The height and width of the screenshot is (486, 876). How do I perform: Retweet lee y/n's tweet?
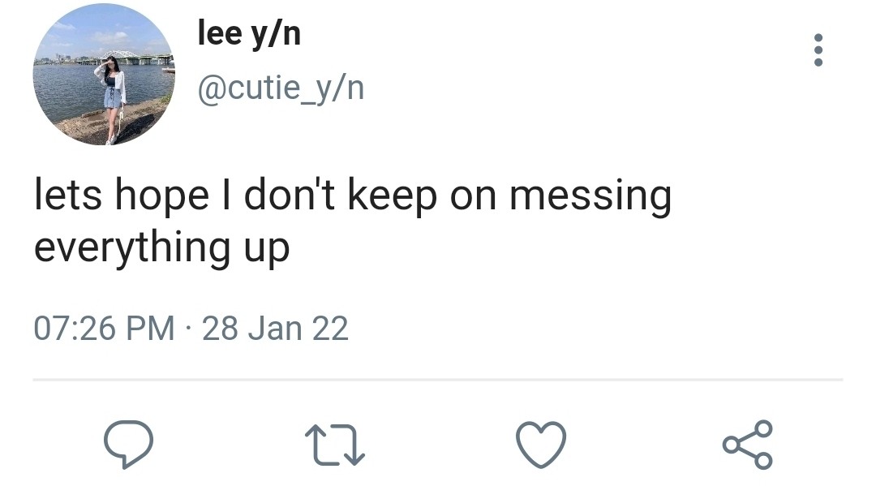point(334,445)
